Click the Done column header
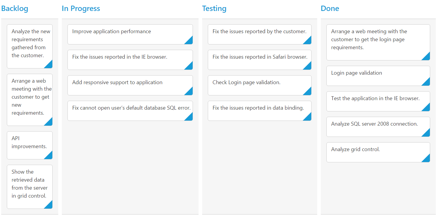This screenshot has height=216, width=437. click(330, 9)
